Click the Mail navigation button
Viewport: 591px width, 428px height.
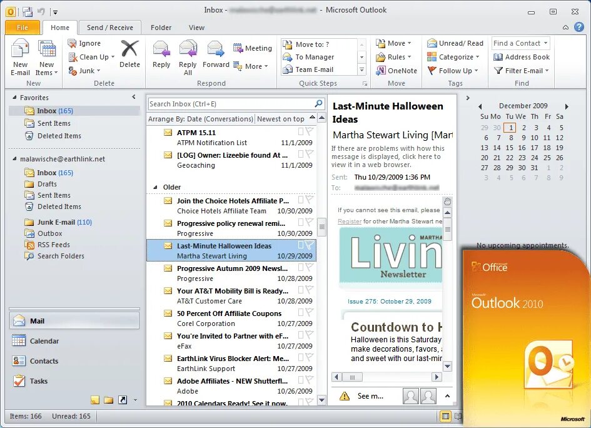point(74,321)
